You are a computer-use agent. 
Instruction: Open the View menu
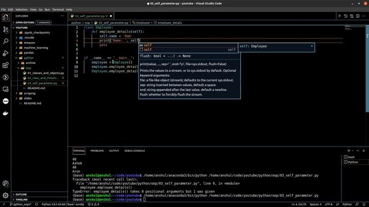(33, 10)
